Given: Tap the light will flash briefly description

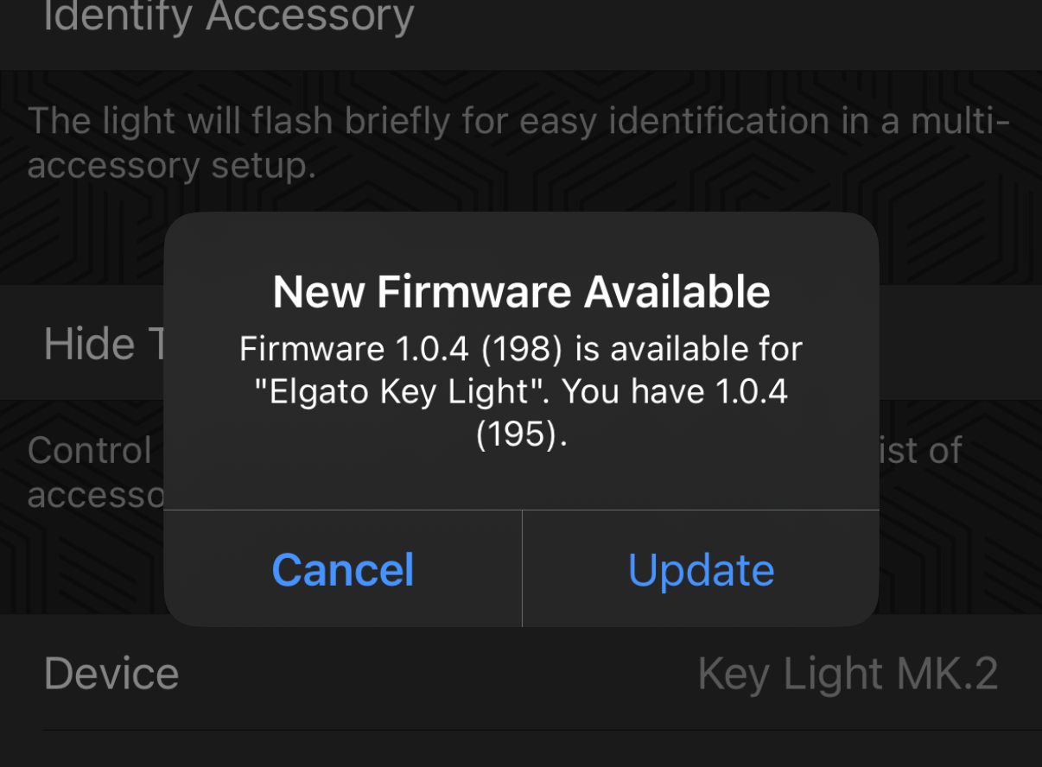Looking at the screenshot, I should coord(518,122).
